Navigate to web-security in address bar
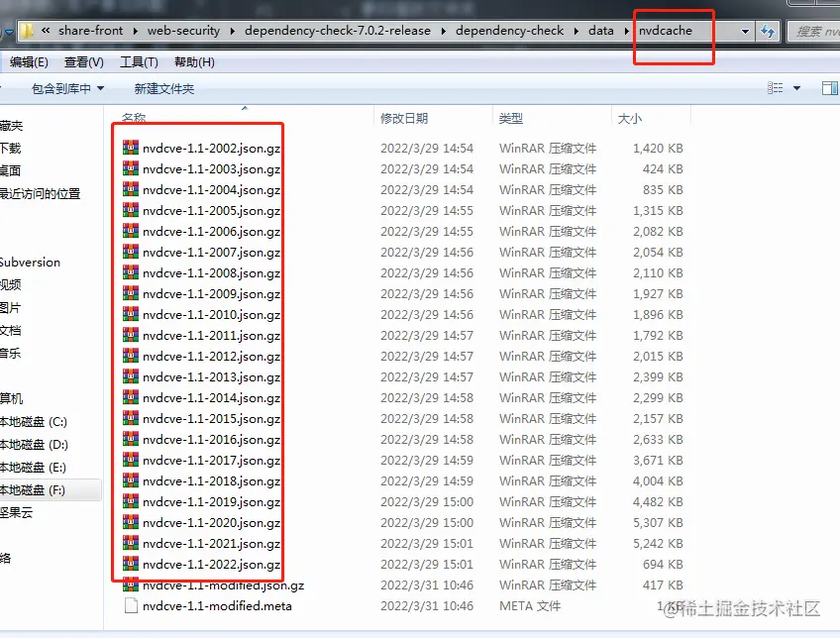This screenshot has height=638, width=840. point(184,31)
